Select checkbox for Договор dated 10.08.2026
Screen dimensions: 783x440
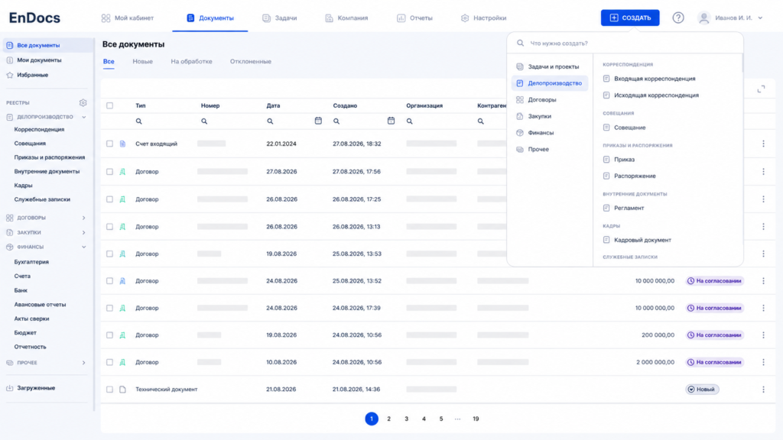(x=110, y=362)
